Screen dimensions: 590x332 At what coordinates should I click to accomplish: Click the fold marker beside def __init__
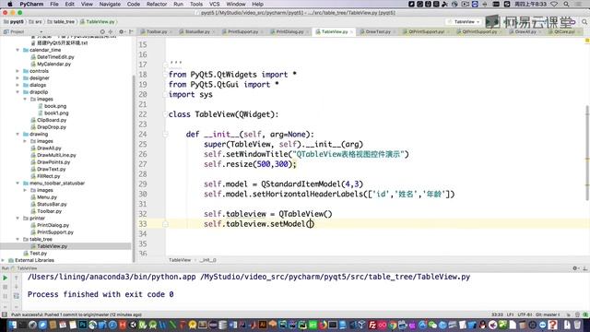pyautogui.click(x=165, y=135)
